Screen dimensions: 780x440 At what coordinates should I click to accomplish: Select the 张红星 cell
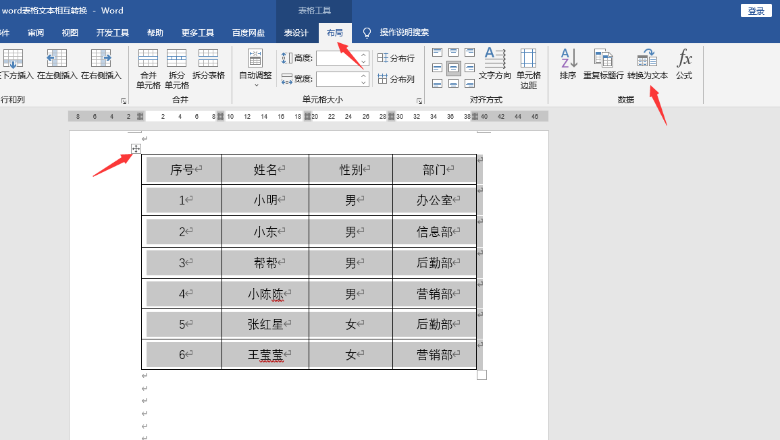(x=265, y=324)
